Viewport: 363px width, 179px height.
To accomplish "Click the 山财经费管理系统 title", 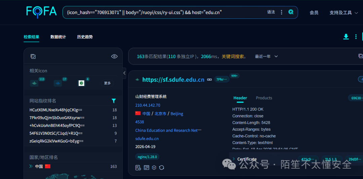I will 151,97.
